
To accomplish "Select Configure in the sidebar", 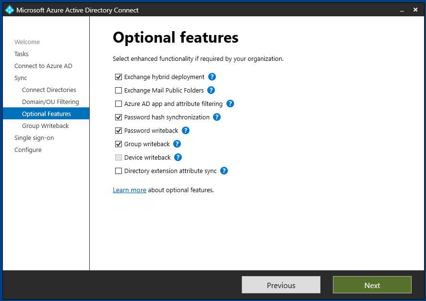I will pyautogui.click(x=28, y=150).
